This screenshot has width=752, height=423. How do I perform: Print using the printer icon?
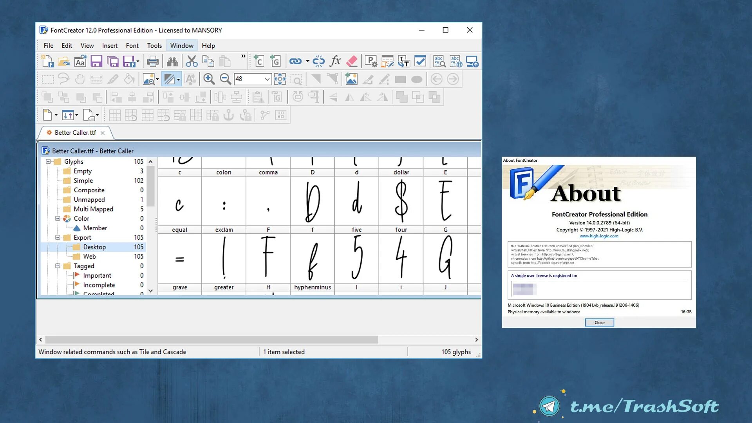(153, 61)
